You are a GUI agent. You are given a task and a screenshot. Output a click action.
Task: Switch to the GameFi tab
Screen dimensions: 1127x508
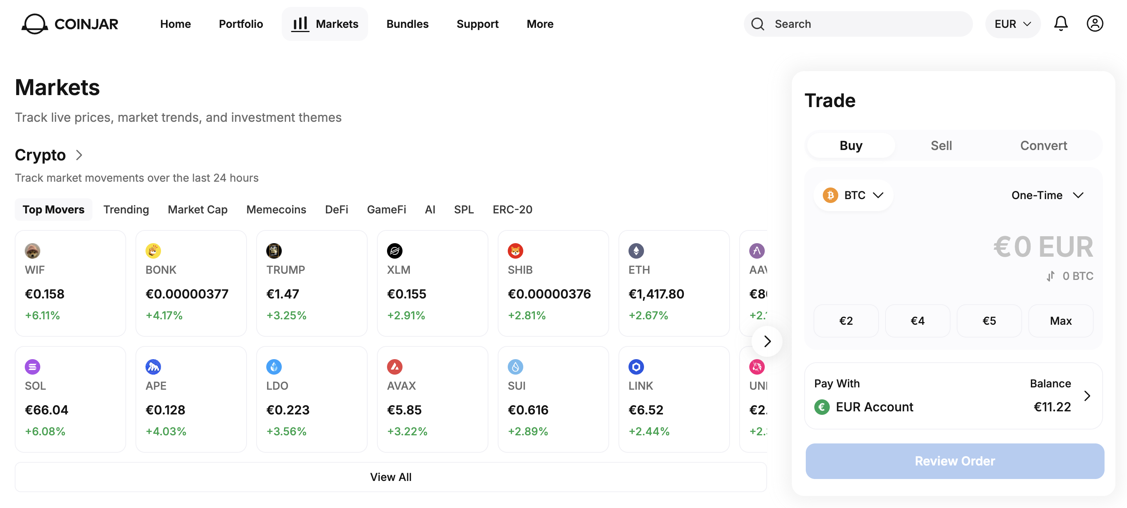tap(386, 210)
